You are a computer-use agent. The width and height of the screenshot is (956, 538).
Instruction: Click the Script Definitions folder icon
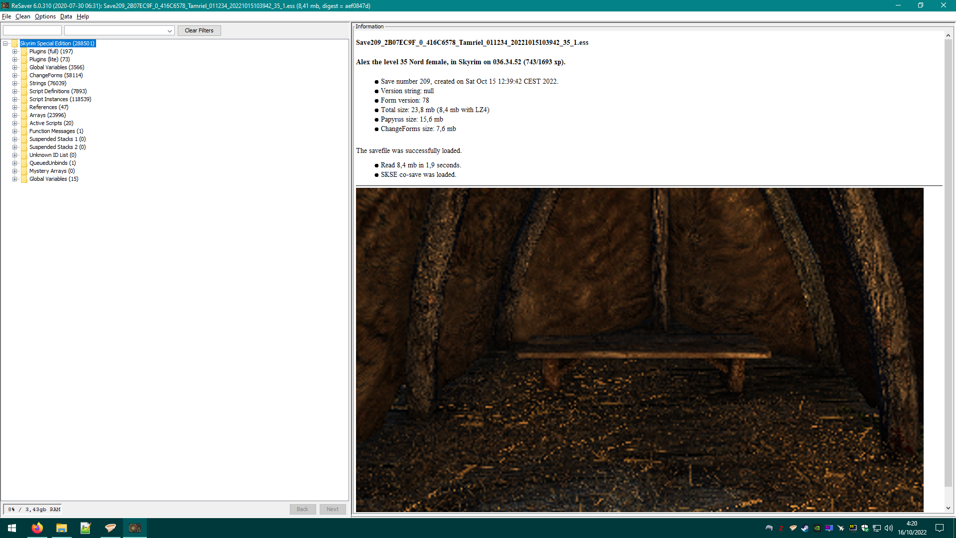24,91
